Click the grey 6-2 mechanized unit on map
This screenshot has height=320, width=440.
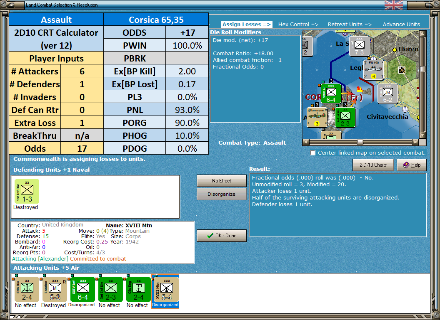click(x=388, y=94)
